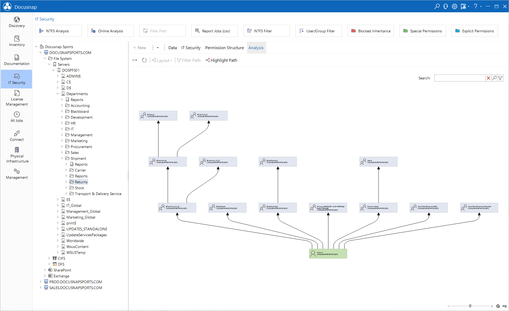Click the last zoom reset icon

click(x=504, y=306)
